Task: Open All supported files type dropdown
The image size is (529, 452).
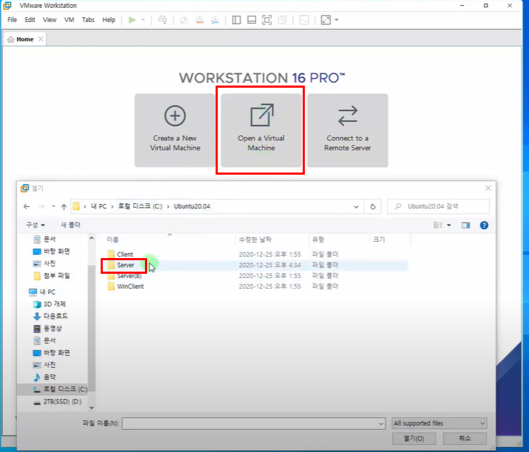Action: 439,423
